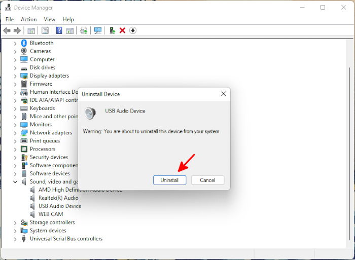355x260 pixels.
Task: Expand the Display adapters node
Action: coord(15,76)
